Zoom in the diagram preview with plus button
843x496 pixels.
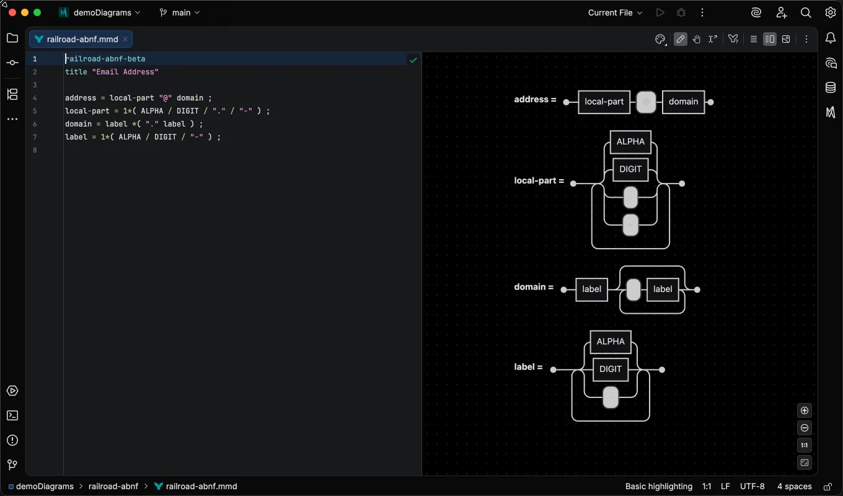coord(805,410)
